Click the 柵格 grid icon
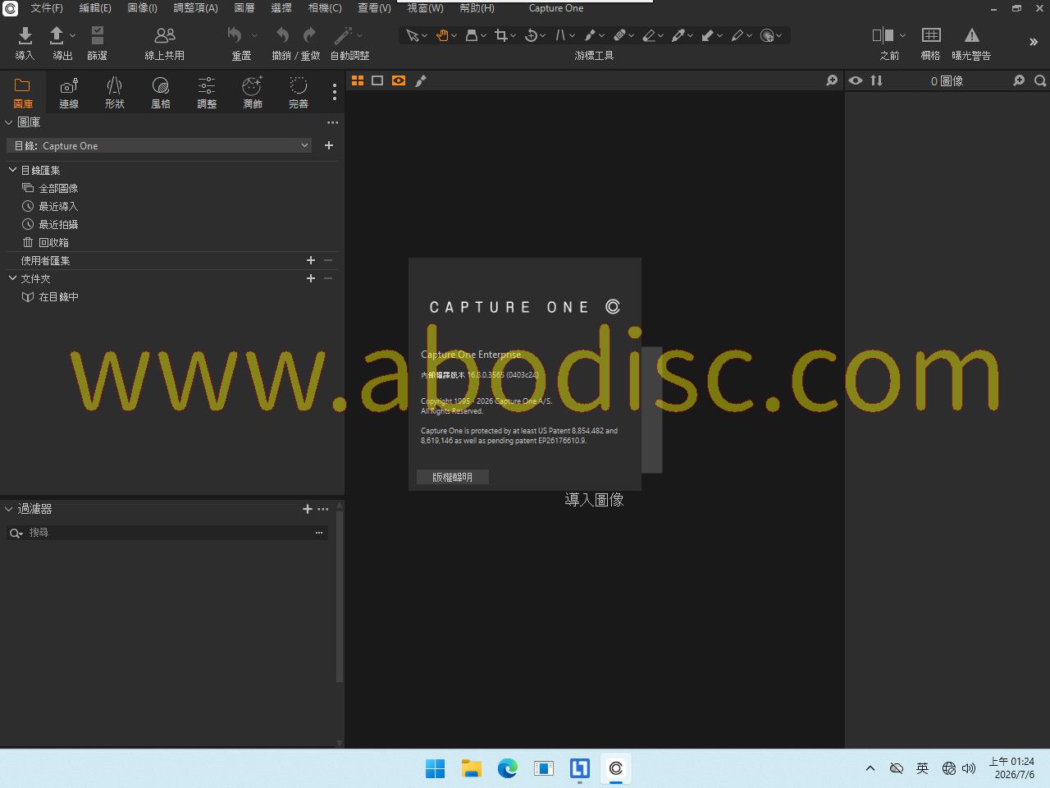This screenshot has width=1050, height=788. (x=931, y=35)
